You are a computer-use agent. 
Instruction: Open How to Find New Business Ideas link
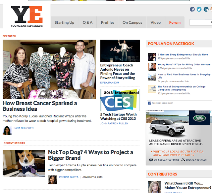(x=184, y=76)
